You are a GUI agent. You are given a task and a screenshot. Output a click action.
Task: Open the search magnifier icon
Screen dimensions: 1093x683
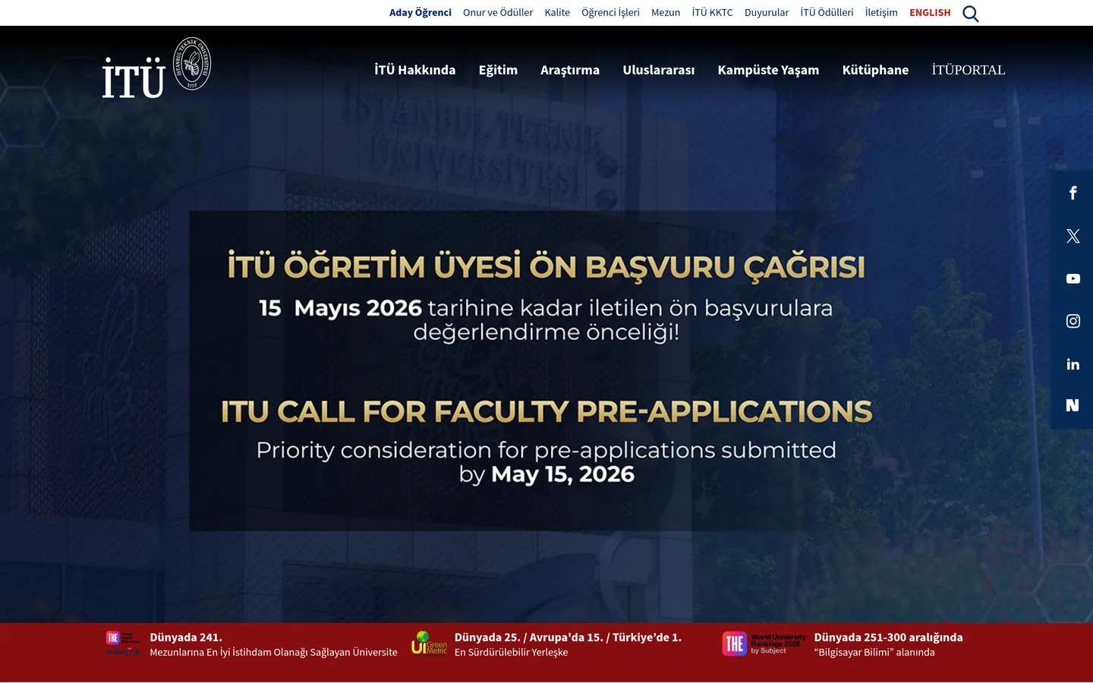pyautogui.click(x=970, y=14)
